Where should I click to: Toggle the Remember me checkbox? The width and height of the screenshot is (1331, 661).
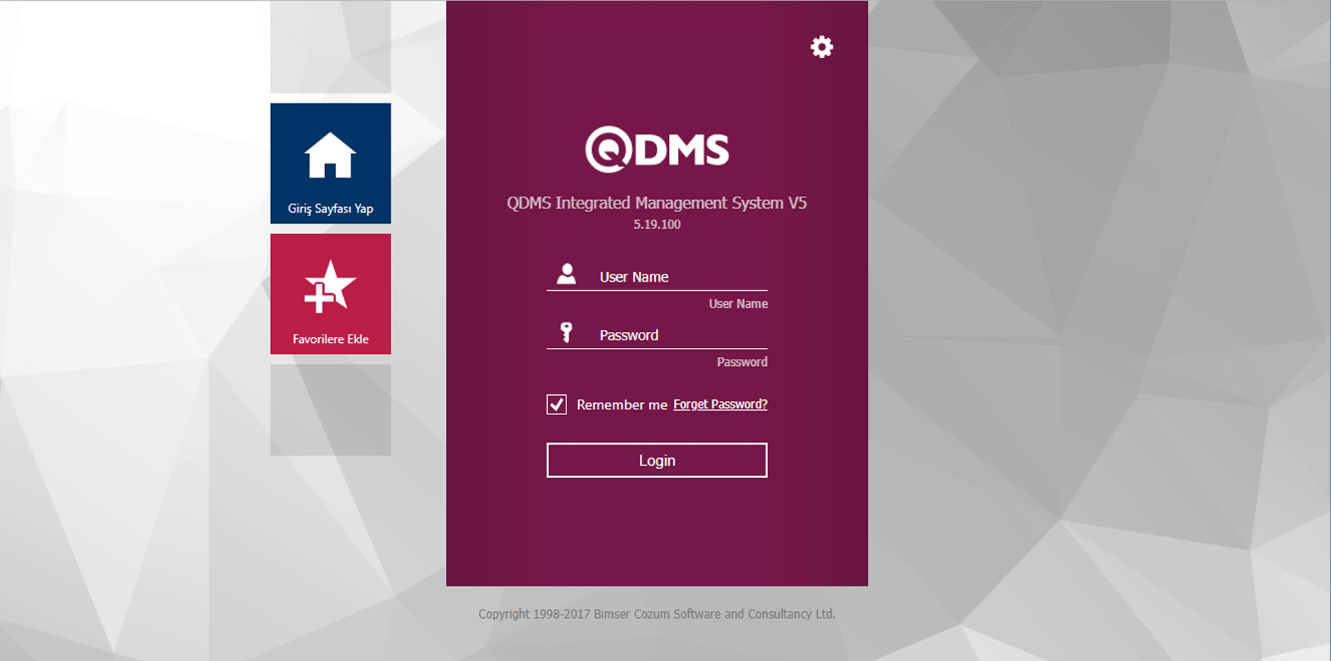click(557, 405)
